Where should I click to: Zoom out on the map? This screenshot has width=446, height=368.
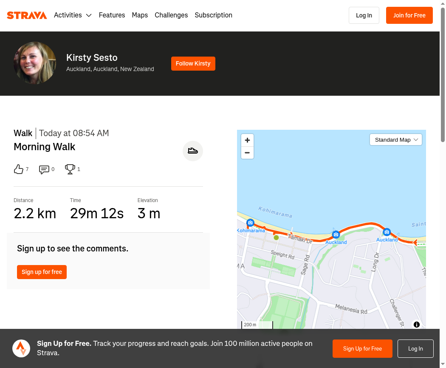point(247,153)
